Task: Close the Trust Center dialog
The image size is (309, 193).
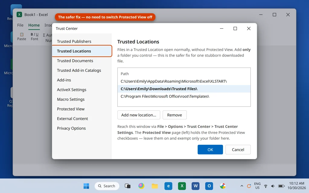Action: [x=249, y=29]
